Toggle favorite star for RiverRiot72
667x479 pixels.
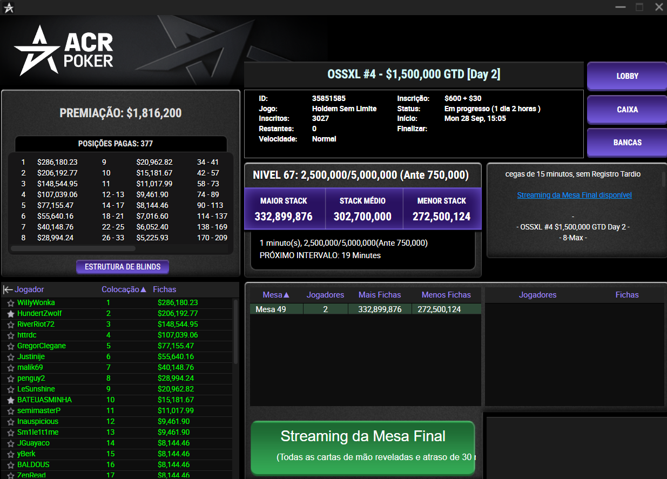(10, 325)
